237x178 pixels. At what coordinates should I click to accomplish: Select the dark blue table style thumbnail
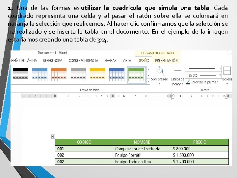(x=117, y=74)
